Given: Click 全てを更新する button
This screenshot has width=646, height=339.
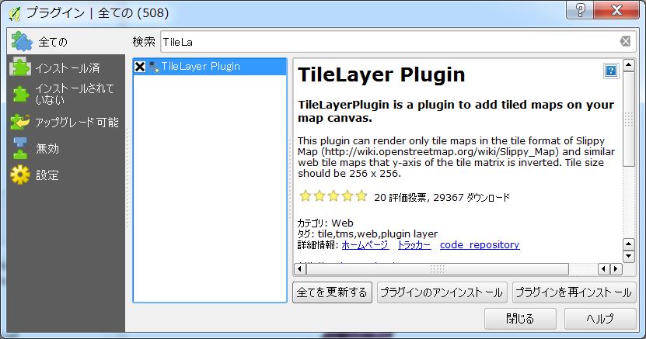Looking at the screenshot, I should coord(332,292).
